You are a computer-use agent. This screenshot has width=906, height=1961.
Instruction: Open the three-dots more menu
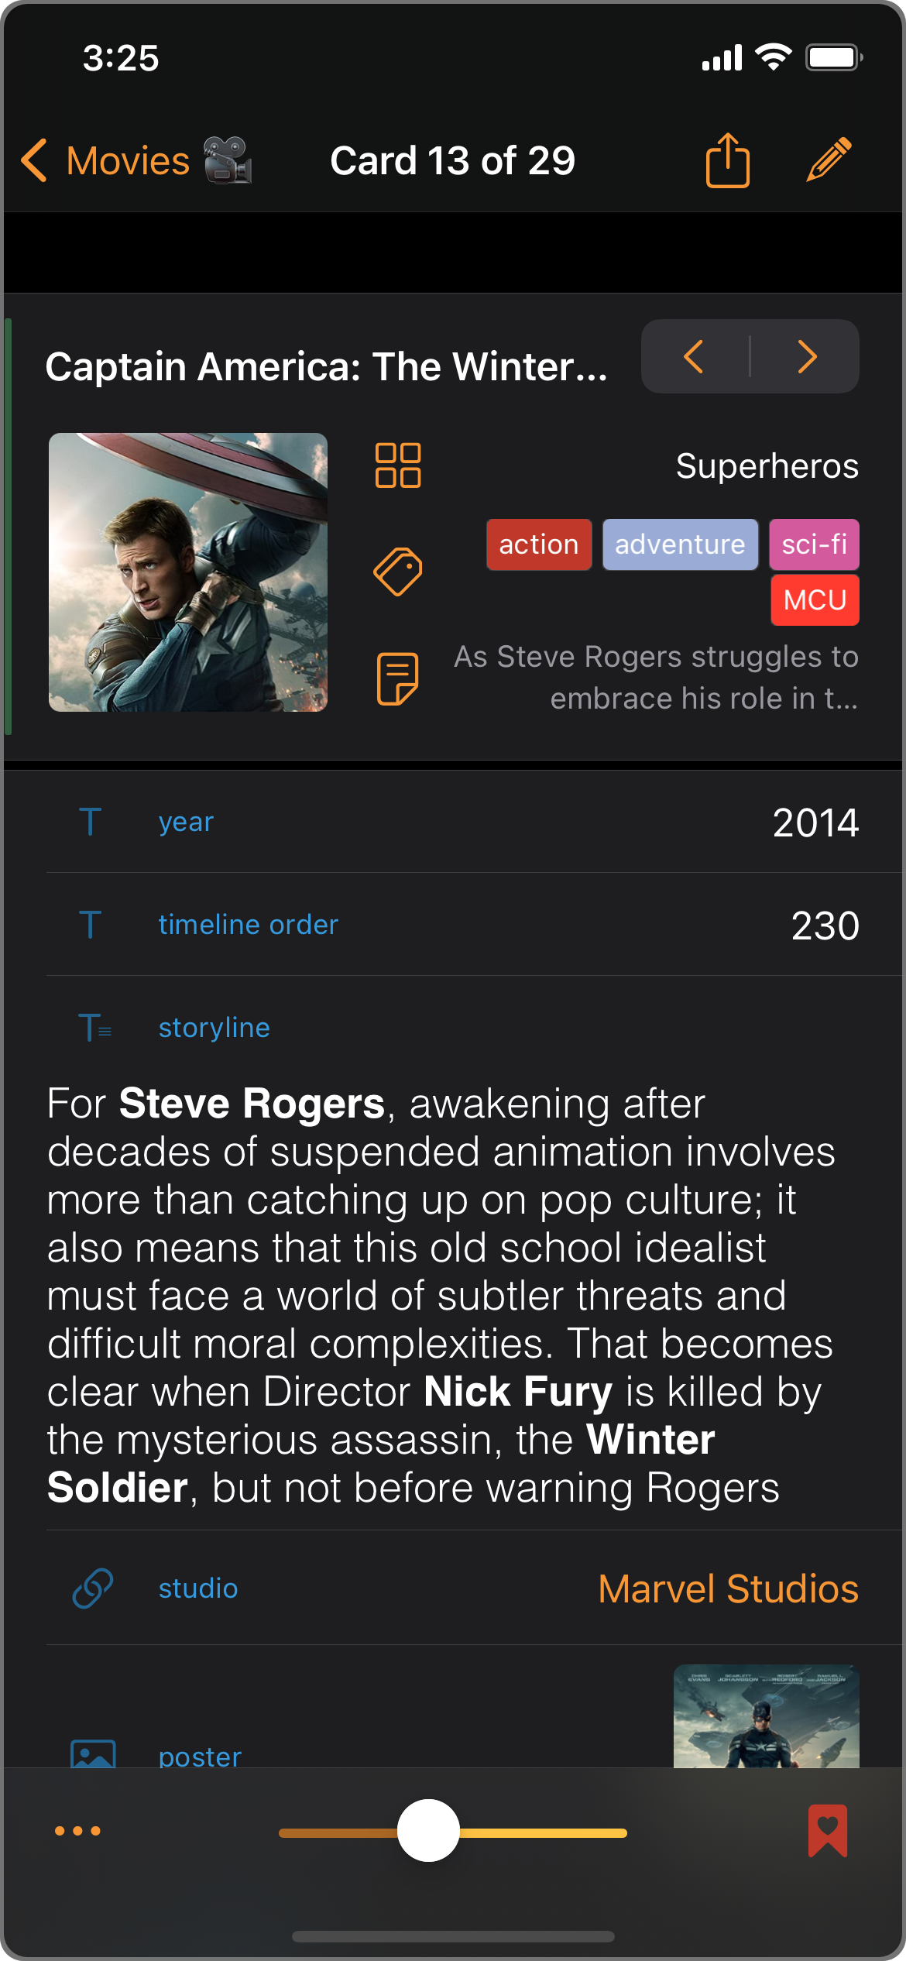coord(77,1831)
